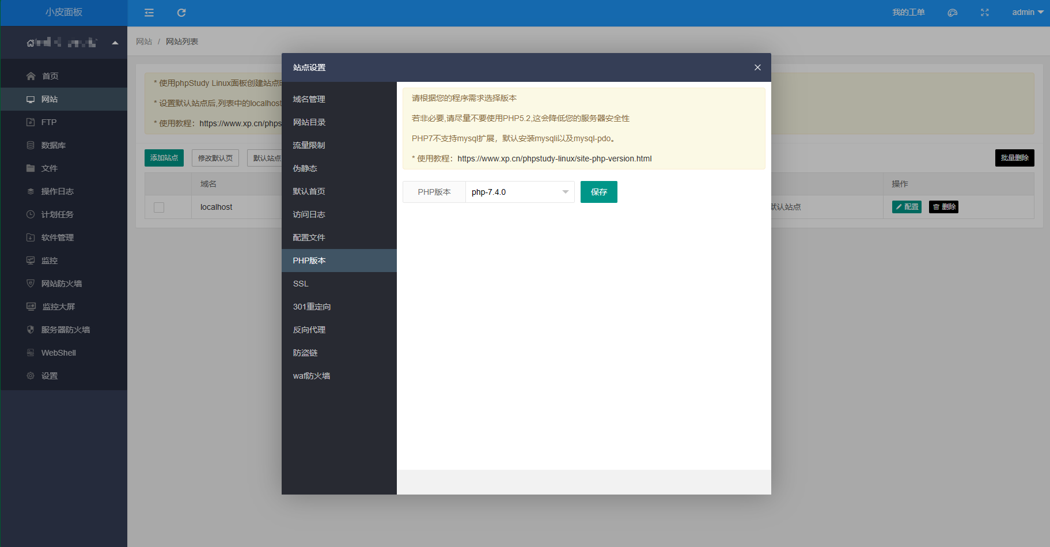
Task: Open the admin account dropdown menu
Action: [1027, 12]
